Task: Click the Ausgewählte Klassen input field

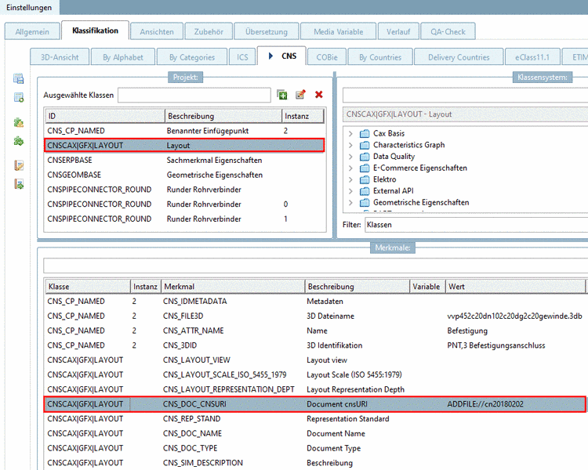Action: tap(194, 96)
